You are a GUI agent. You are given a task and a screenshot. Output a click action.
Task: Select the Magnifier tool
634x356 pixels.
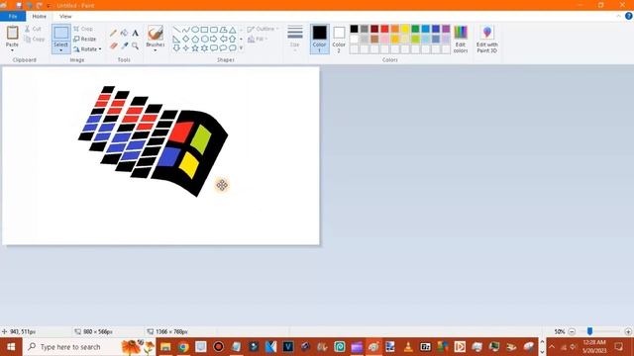(135, 45)
